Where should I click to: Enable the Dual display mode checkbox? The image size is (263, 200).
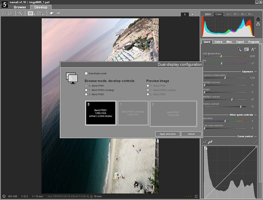click(x=86, y=73)
